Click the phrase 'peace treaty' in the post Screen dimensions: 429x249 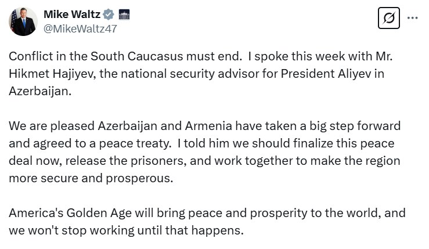pyautogui.click(x=135, y=143)
